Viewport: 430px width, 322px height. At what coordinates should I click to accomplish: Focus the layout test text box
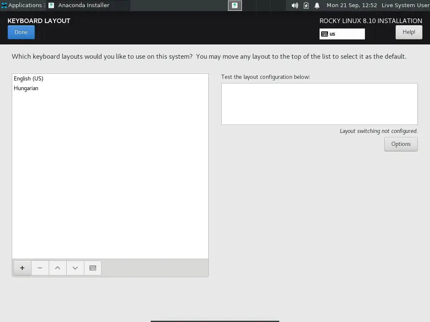click(x=319, y=104)
